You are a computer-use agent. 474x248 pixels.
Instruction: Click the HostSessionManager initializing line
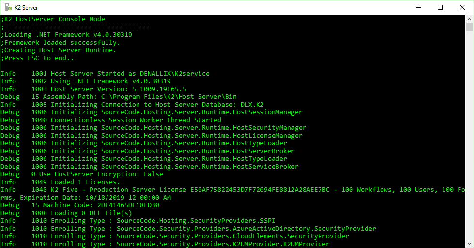152,112
